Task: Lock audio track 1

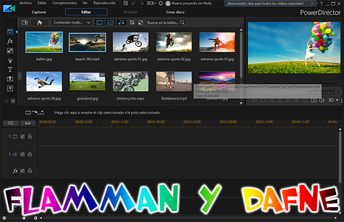Action: pos(30,154)
